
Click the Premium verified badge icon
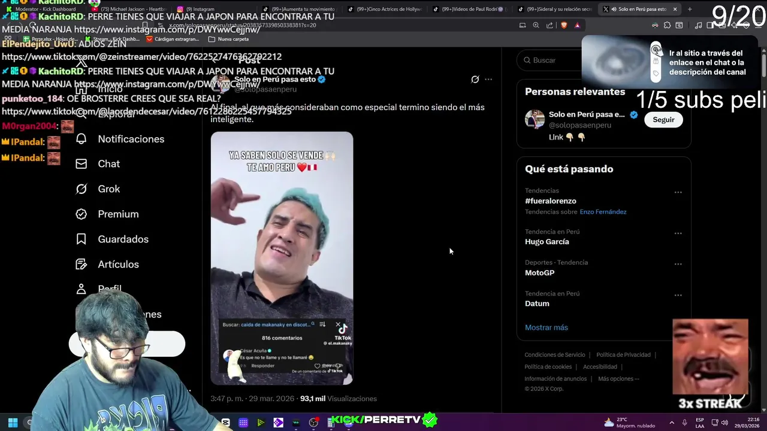click(81, 214)
